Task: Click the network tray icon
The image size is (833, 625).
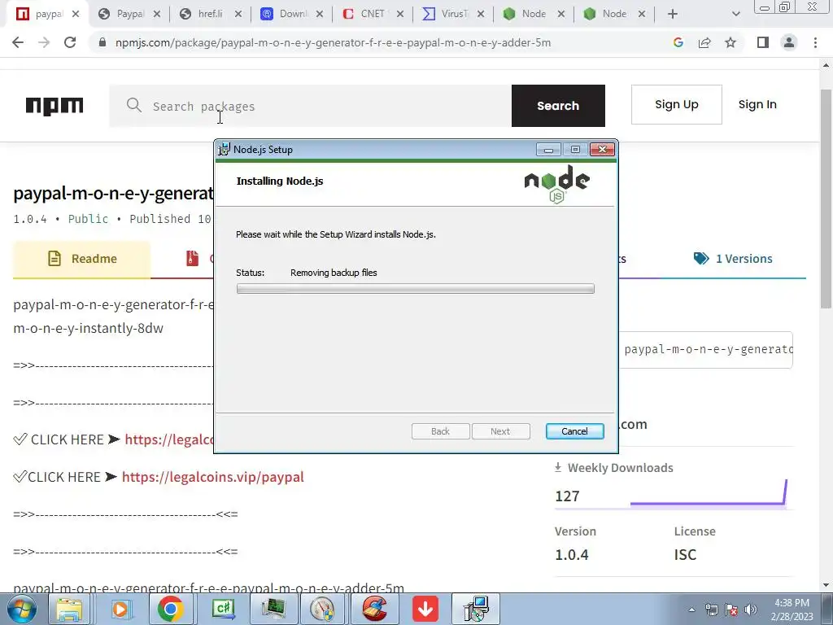Action: 711,610
